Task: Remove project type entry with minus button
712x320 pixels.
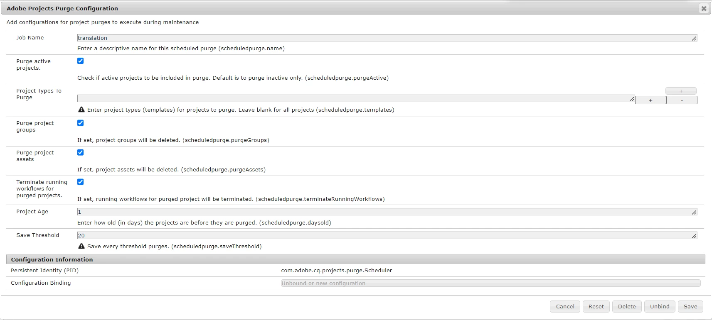Action: [x=682, y=100]
